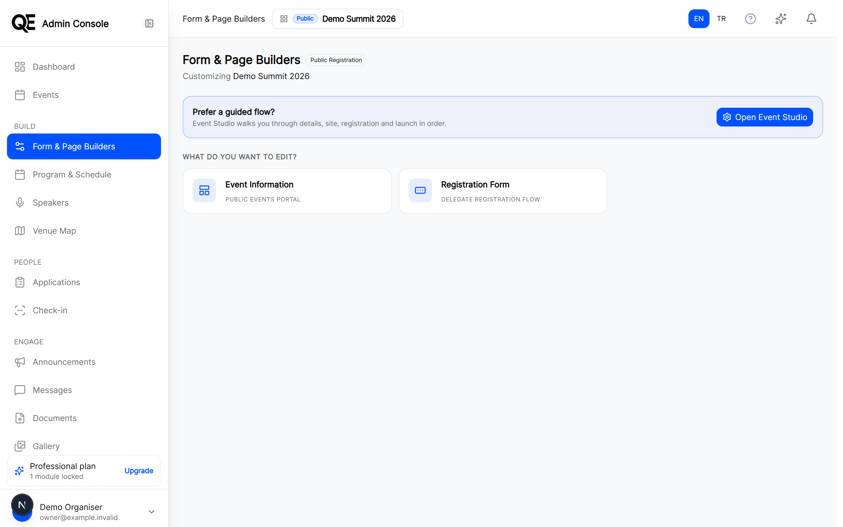Click the Gallery label
Image resolution: width=843 pixels, height=527 pixels.
coord(46,446)
